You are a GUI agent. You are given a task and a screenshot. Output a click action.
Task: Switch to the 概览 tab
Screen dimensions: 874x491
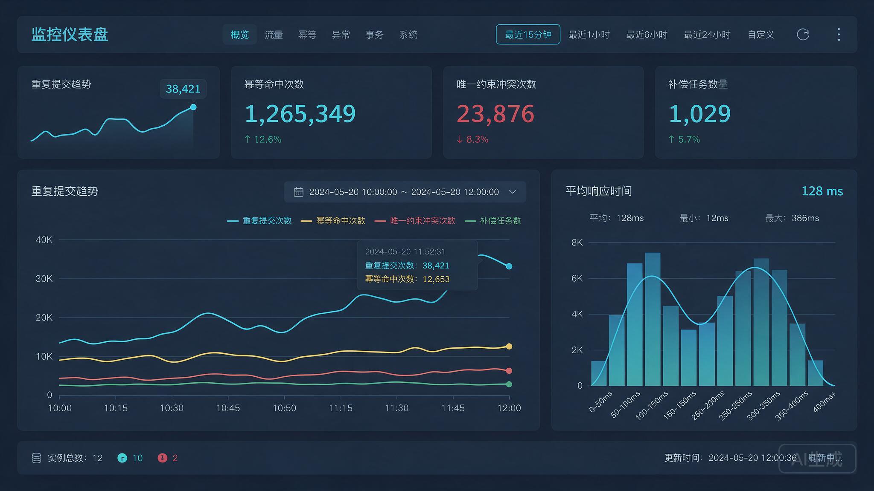coord(239,35)
